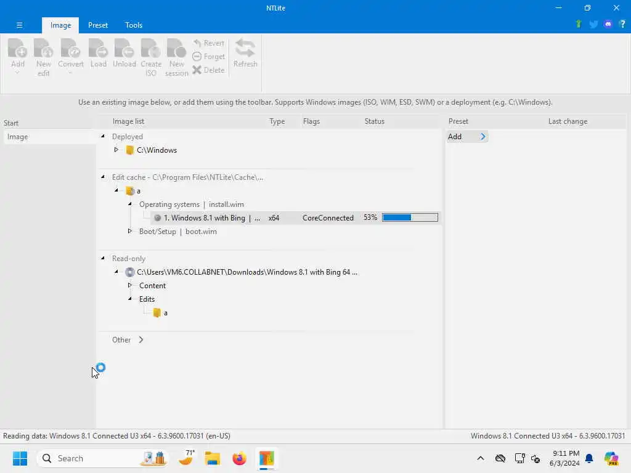Click the Flags column header

tap(311, 121)
